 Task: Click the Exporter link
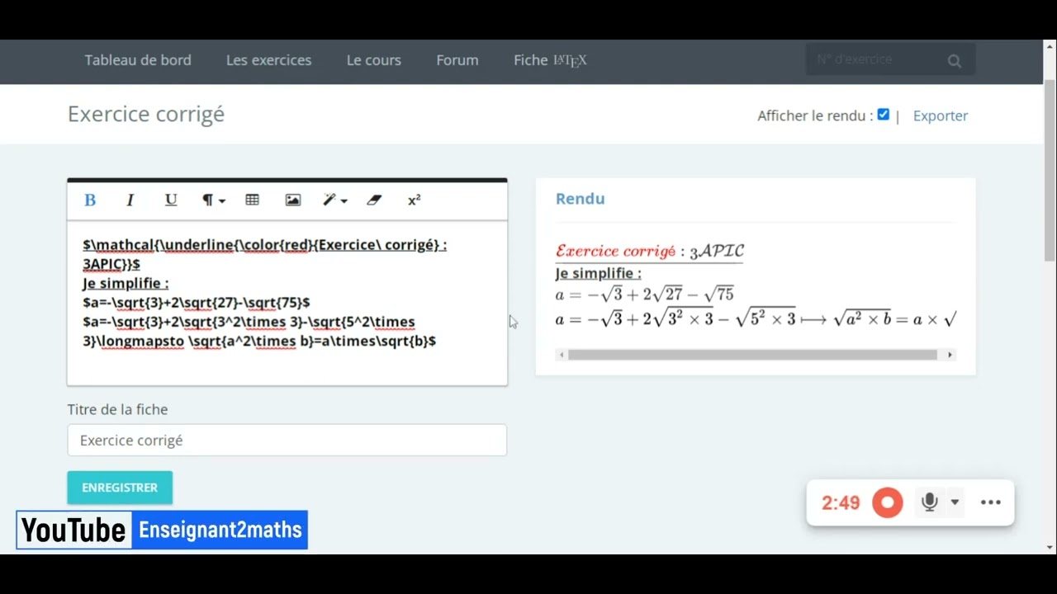[941, 115]
